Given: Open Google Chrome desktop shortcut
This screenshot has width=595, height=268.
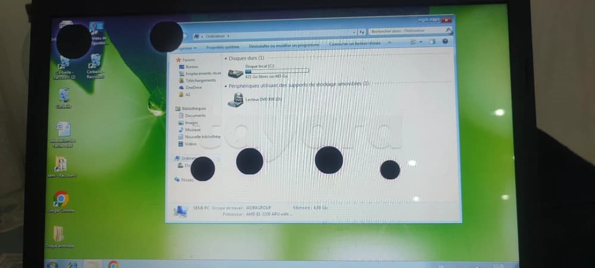Looking at the screenshot, I should click(x=61, y=199).
